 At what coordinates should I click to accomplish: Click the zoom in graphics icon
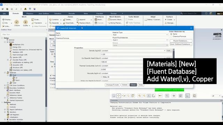[139, 96]
